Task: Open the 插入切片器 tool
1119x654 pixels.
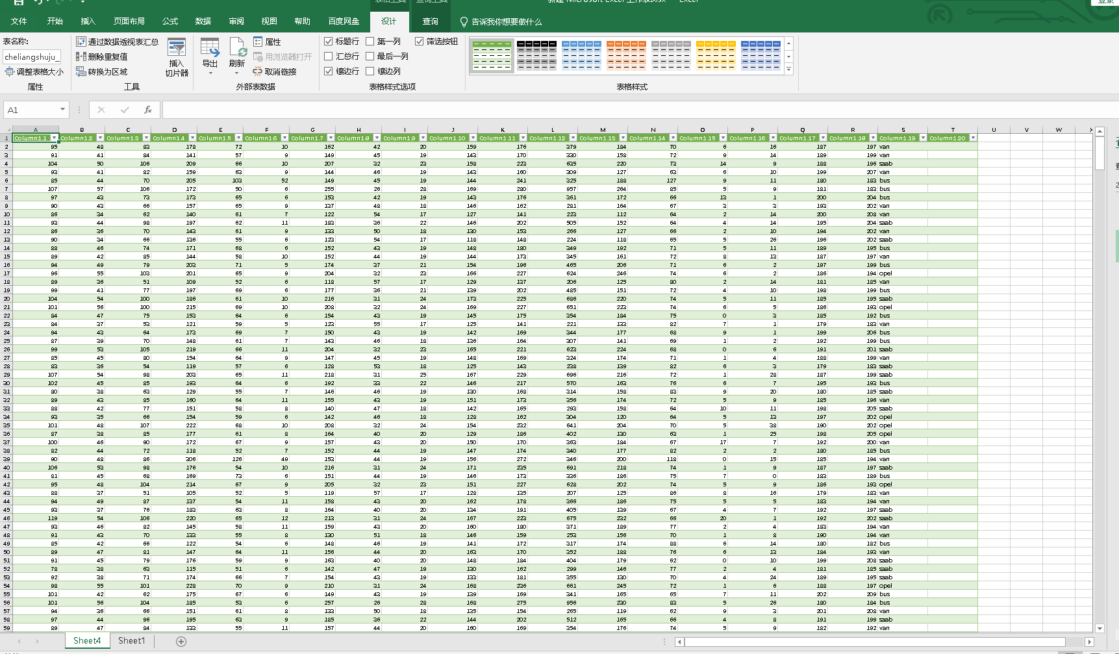Action: pyautogui.click(x=176, y=57)
